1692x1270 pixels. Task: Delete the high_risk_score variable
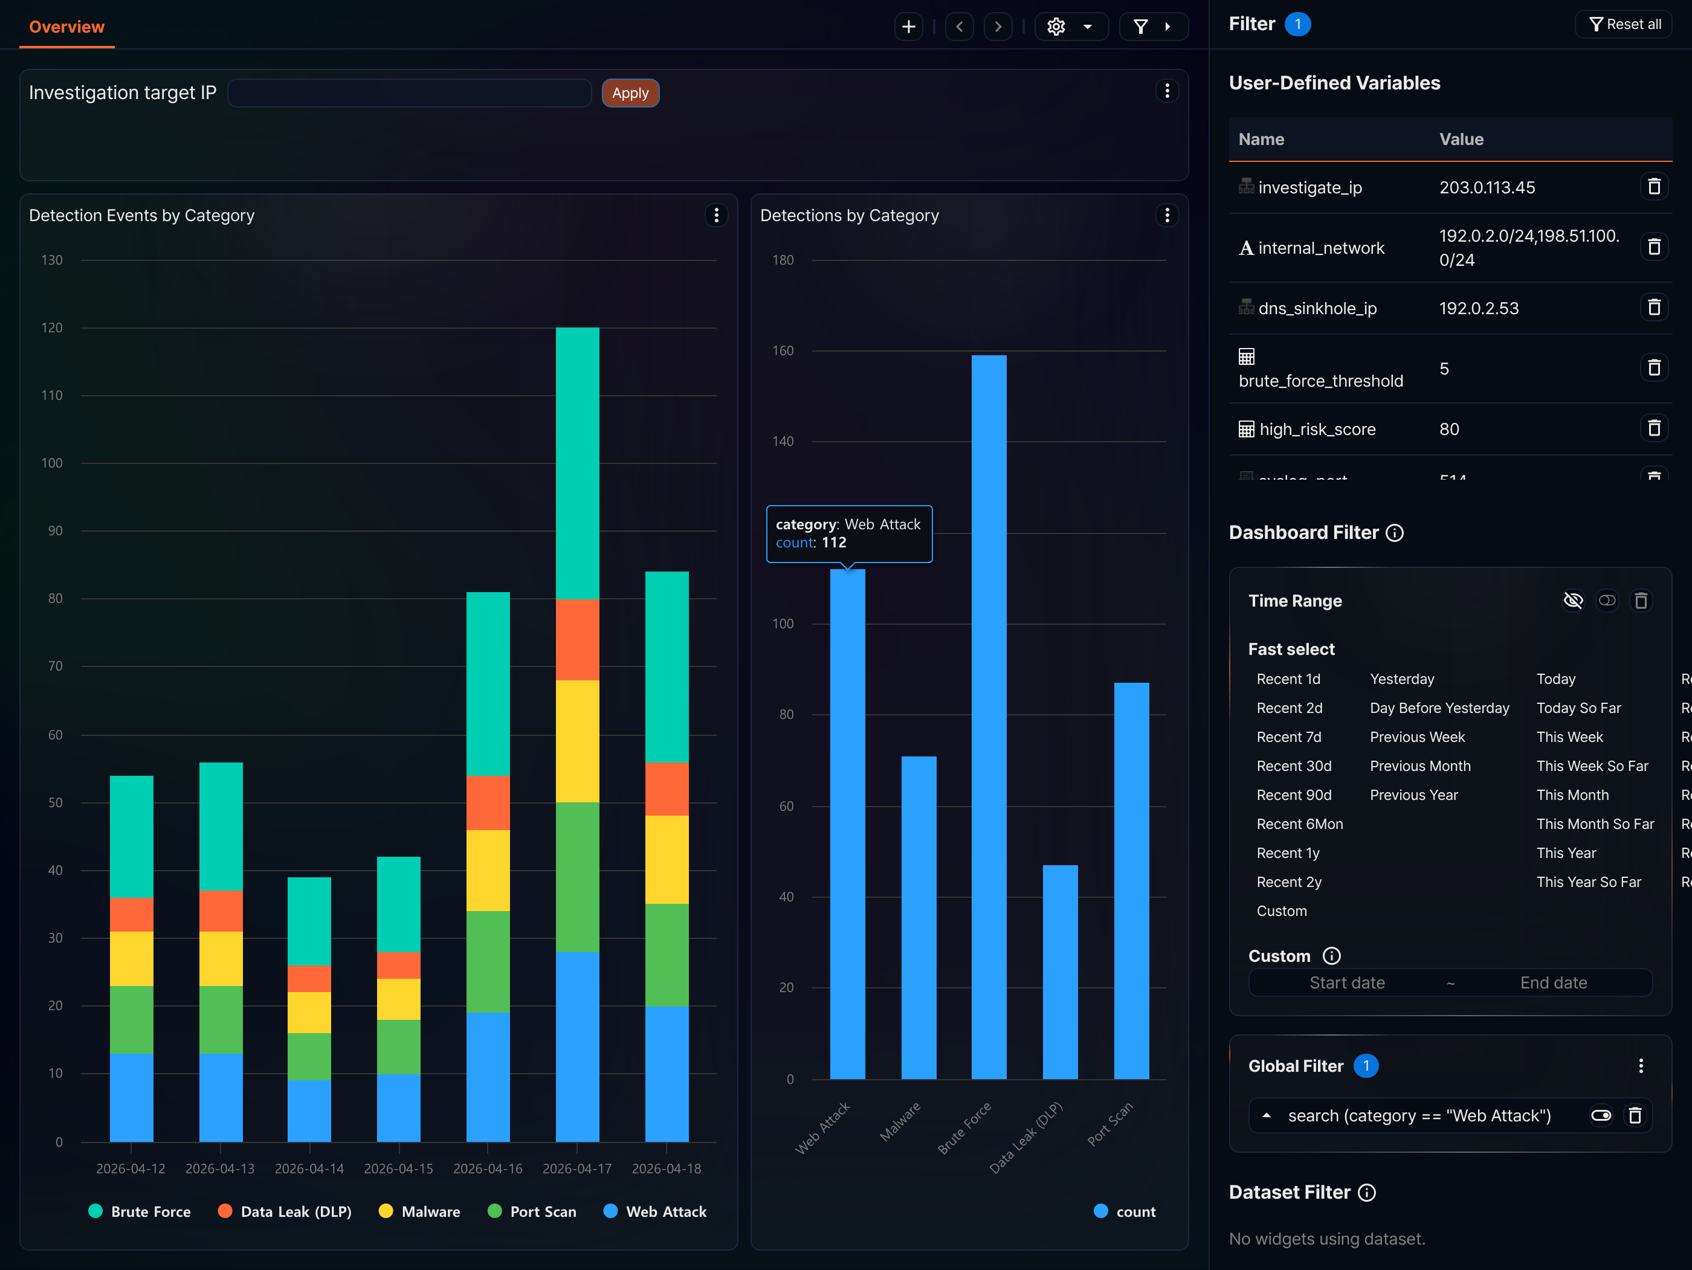[x=1654, y=428]
